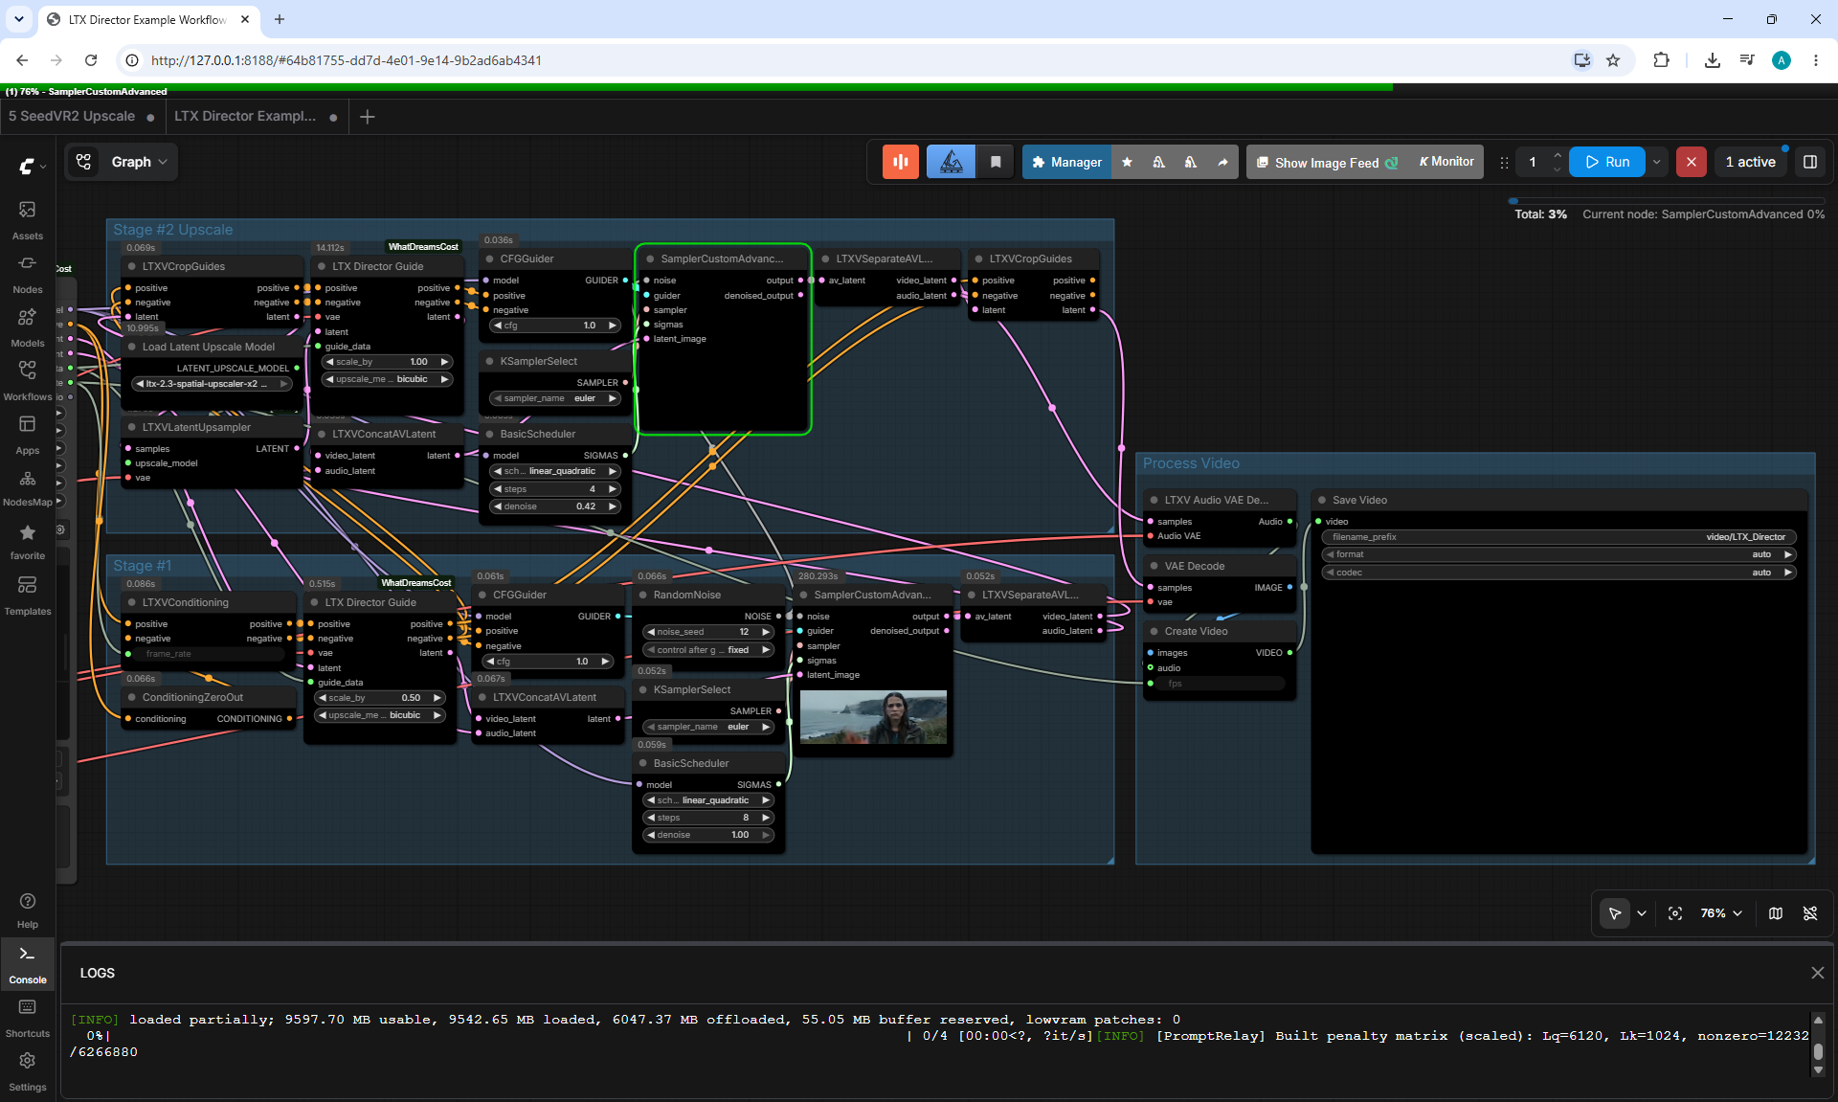Image resolution: width=1838 pixels, height=1102 pixels.
Task: Open the browser three-dot menu
Action: (1816, 60)
